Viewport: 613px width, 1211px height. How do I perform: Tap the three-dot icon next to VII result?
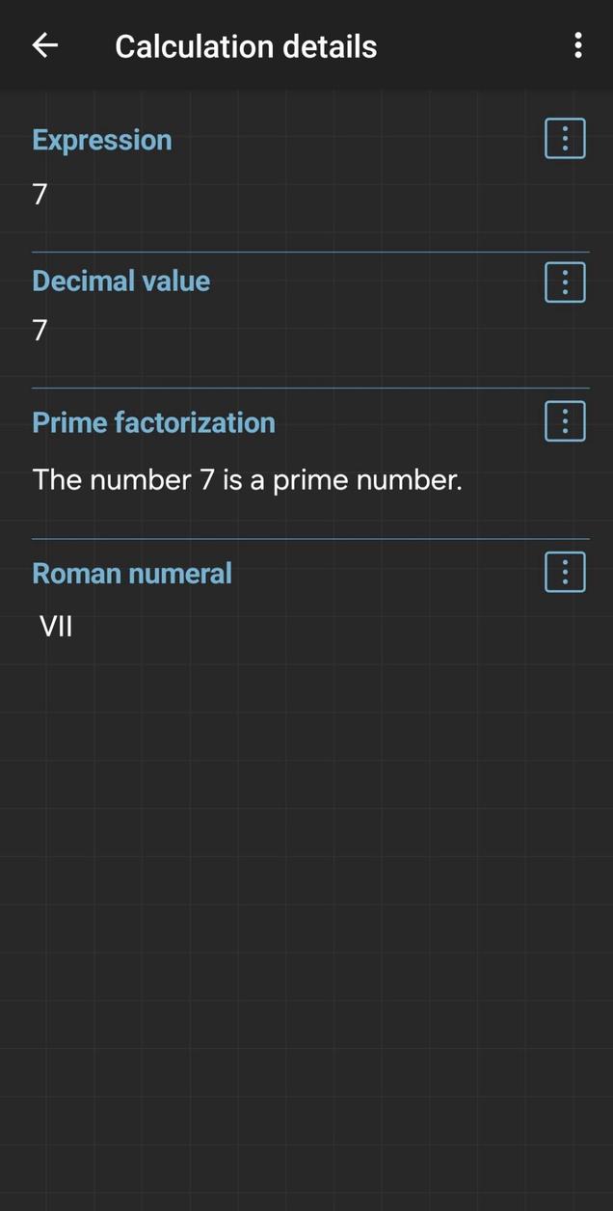click(564, 571)
